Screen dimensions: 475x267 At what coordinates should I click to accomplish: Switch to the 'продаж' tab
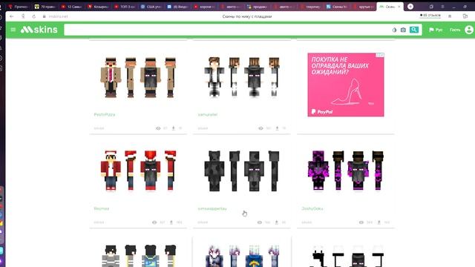coord(258,7)
